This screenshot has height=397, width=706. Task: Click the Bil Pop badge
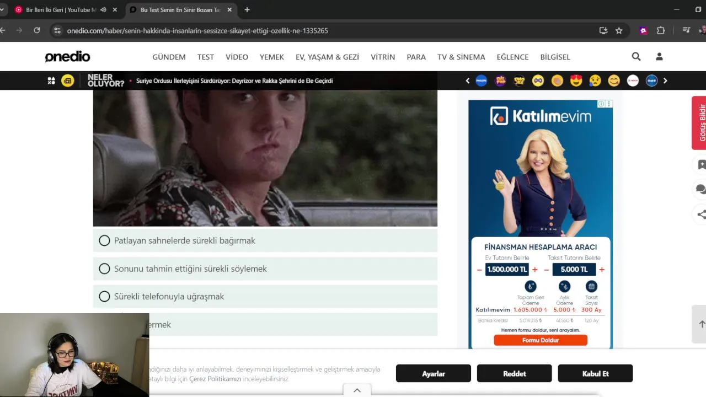point(500,81)
